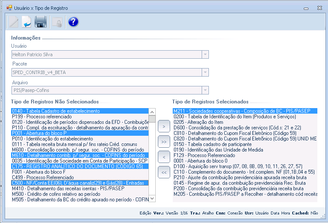Move selected records right with > button

point(164,126)
